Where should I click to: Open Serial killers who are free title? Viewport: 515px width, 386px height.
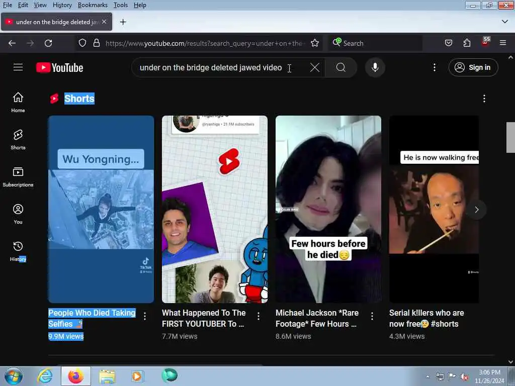point(426,318)
